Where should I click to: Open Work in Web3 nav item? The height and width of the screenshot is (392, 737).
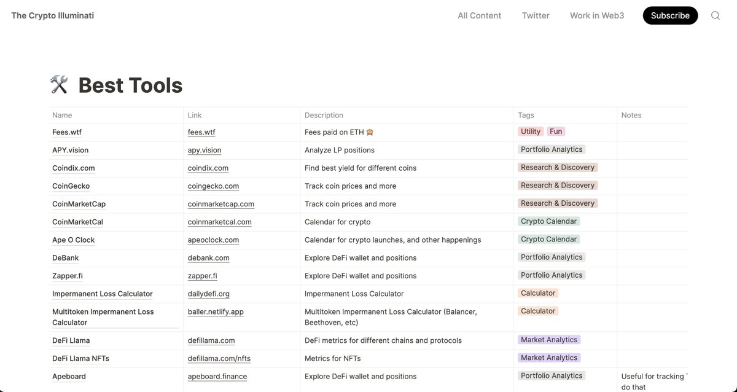(597, 15)
